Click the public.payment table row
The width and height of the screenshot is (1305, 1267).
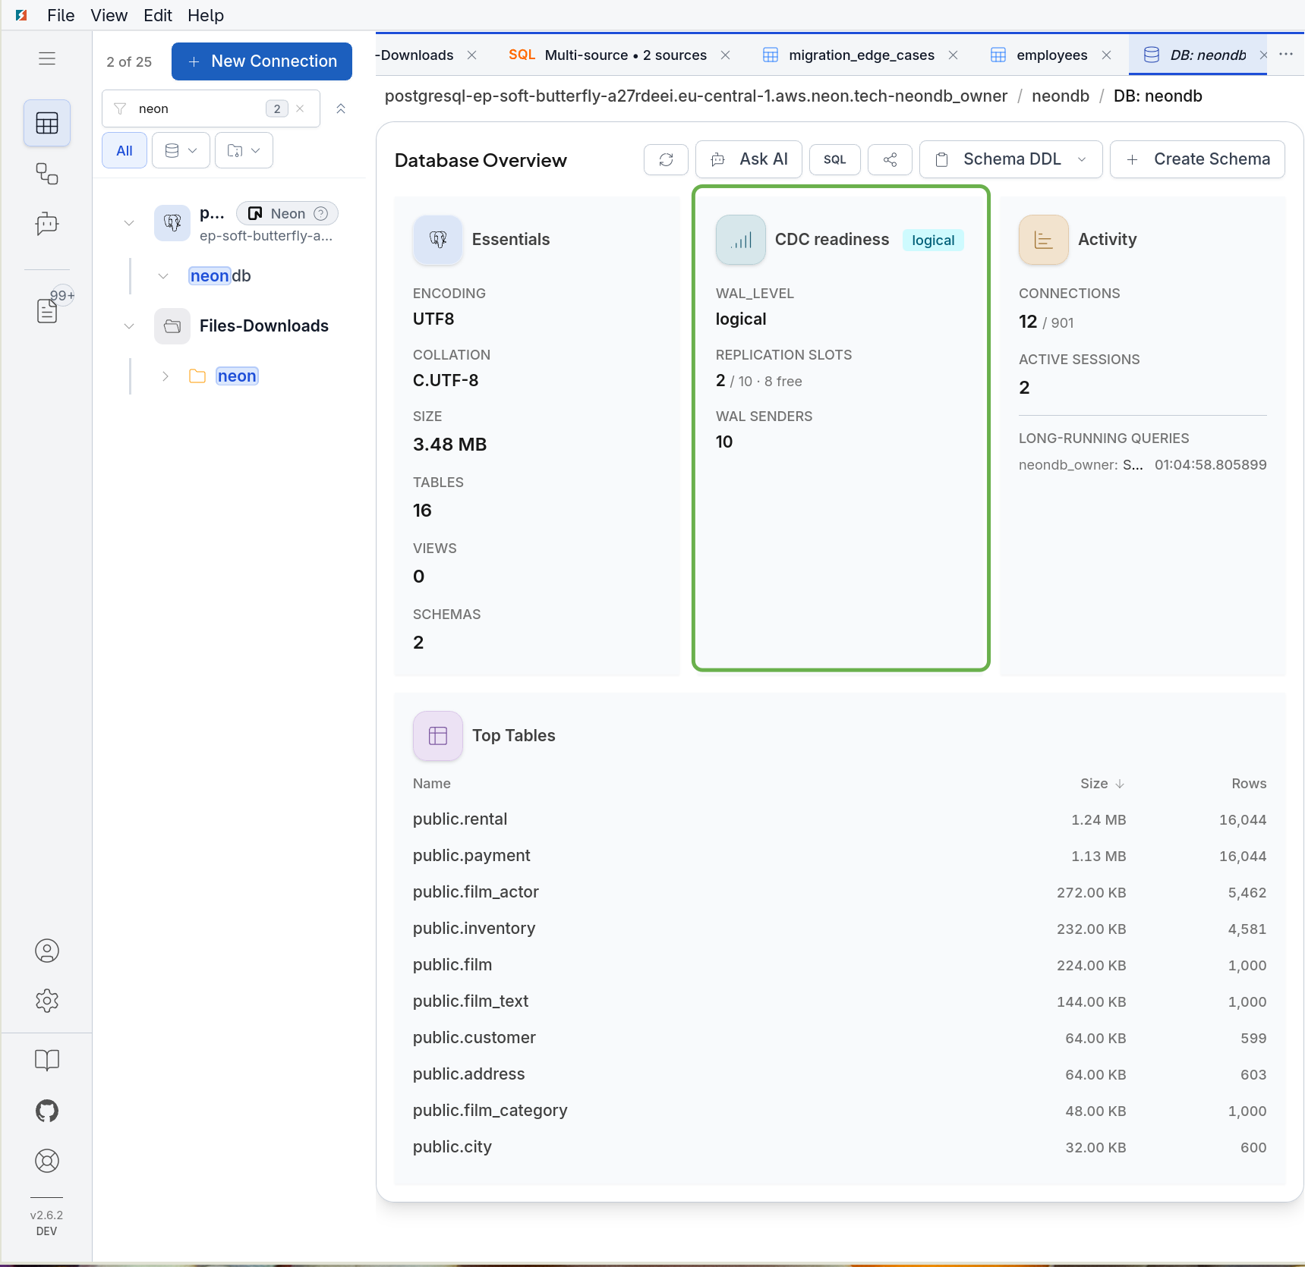(x=840, y=856)
